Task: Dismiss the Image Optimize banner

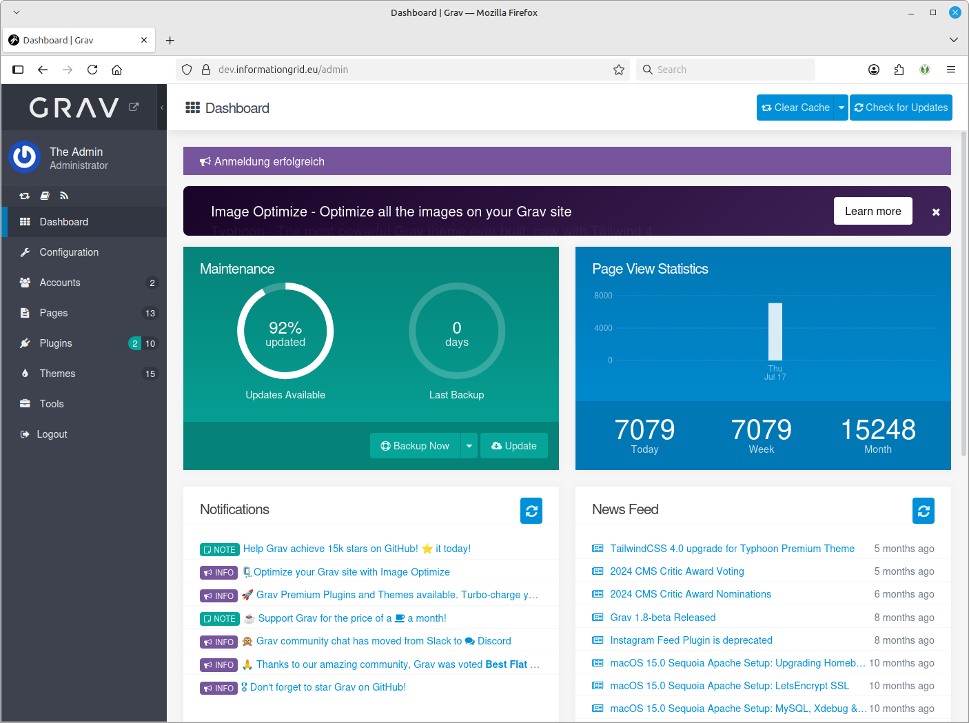Action: (935, 212)
